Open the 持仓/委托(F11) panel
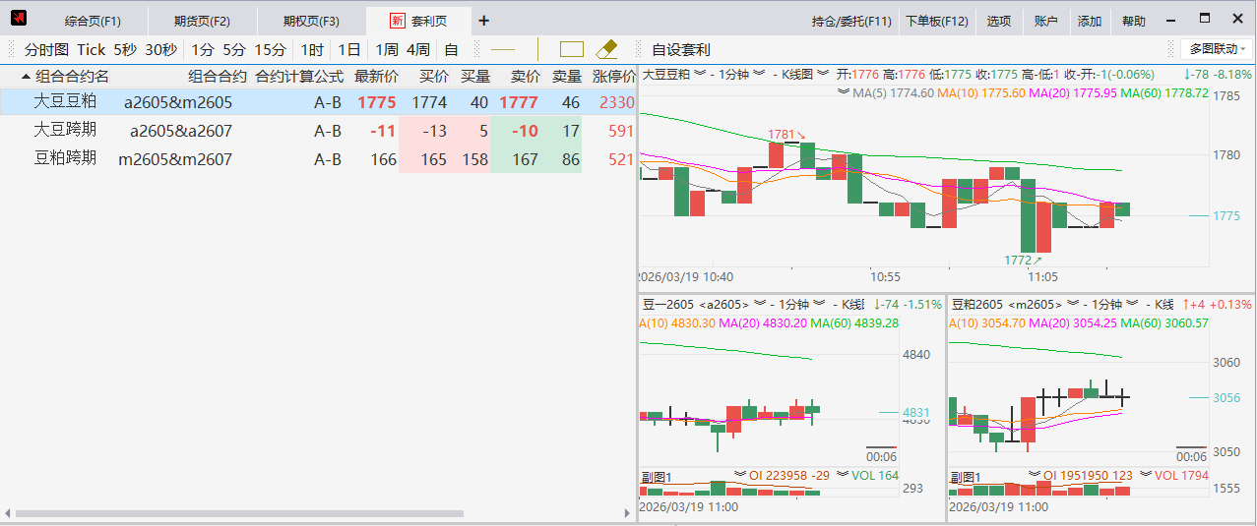 pos(851,21)
